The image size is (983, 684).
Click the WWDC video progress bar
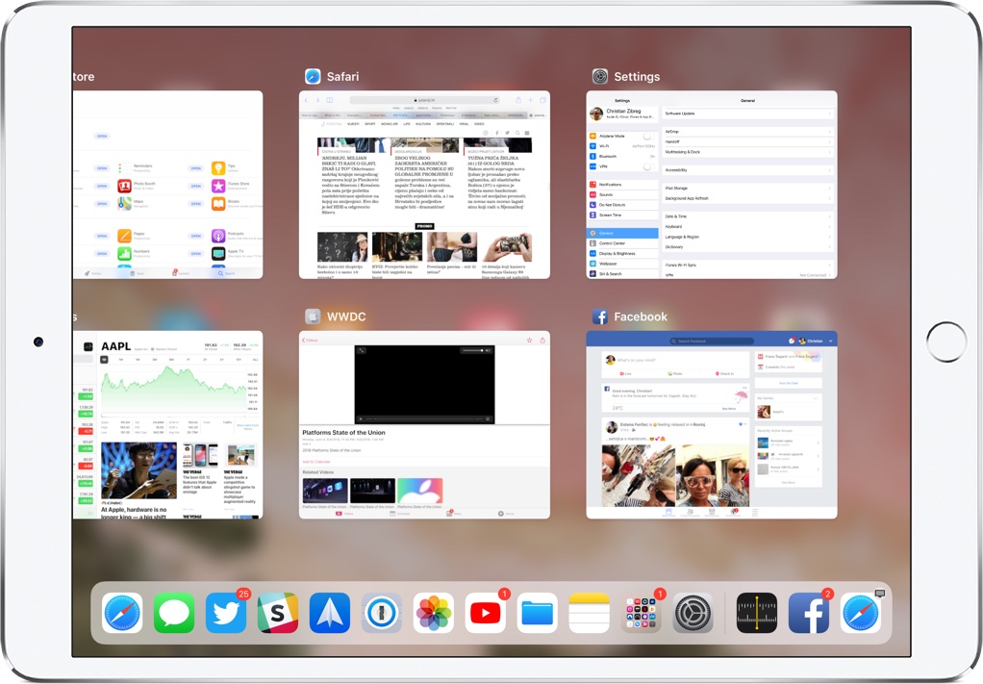[x=424, y=418]
